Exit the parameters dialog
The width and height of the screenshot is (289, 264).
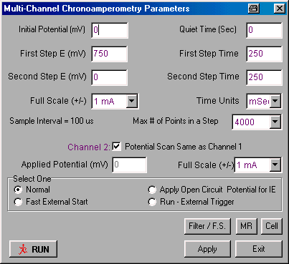(259, 249)
